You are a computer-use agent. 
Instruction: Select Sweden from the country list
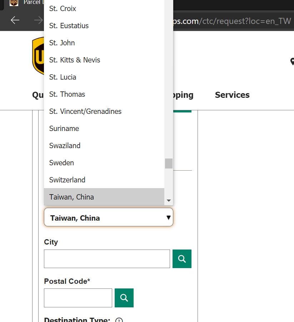point(61,163)
